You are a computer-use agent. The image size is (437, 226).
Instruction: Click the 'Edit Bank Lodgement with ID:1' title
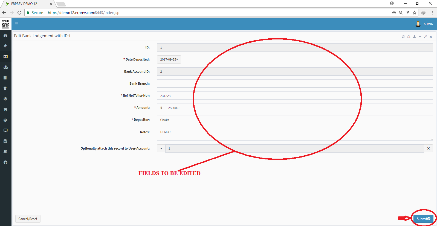pos(42,36)
